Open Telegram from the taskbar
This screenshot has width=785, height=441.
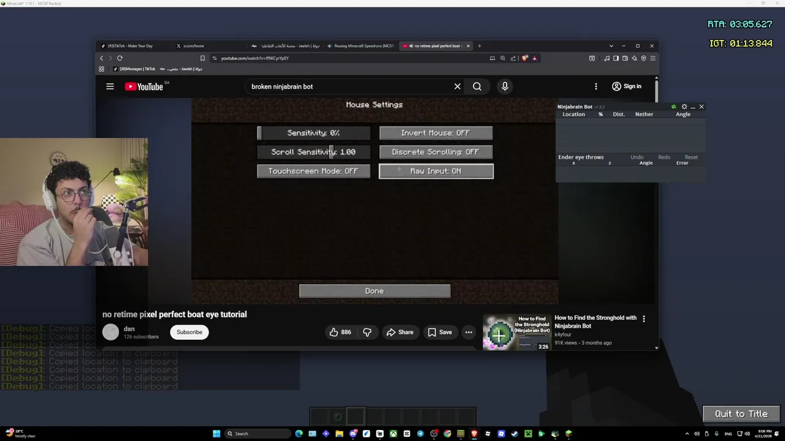tap(420, 434)
